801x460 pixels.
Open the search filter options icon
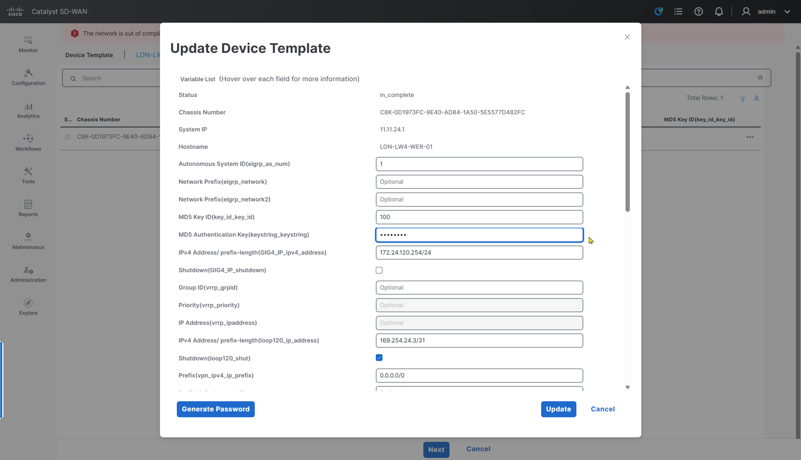click(x=760, y=78)
